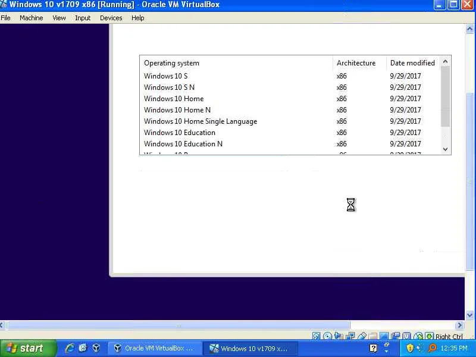
Task: Select Windows 10 Education N
Action: point(290,144)
